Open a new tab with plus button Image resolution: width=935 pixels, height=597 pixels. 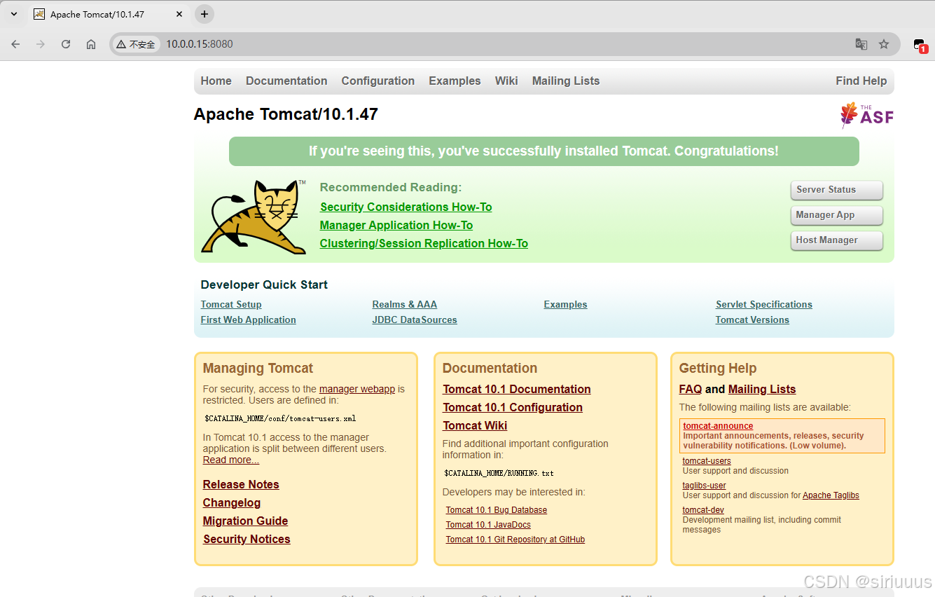[205, 14]
